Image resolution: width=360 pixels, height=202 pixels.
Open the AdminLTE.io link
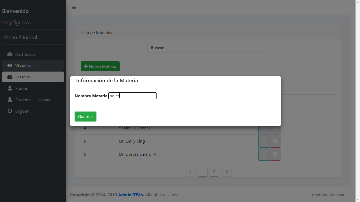tap(131, 195)
